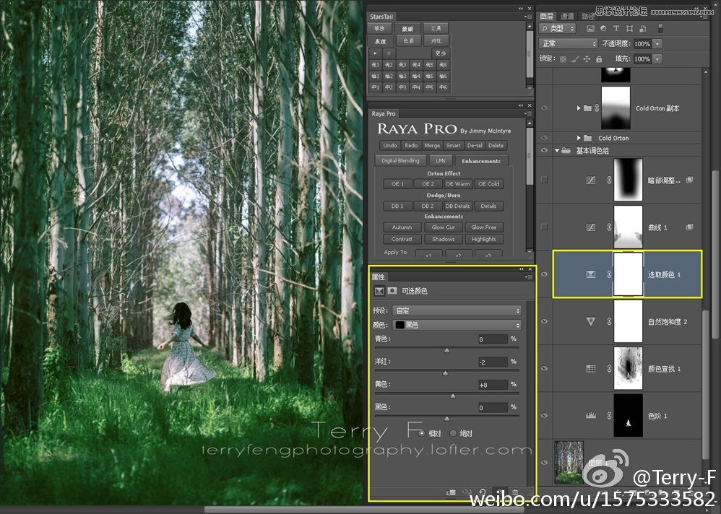Click the reset adjustment icon in Properties
This screenshot has height=514, width=721.
click(x=483, y=492)
